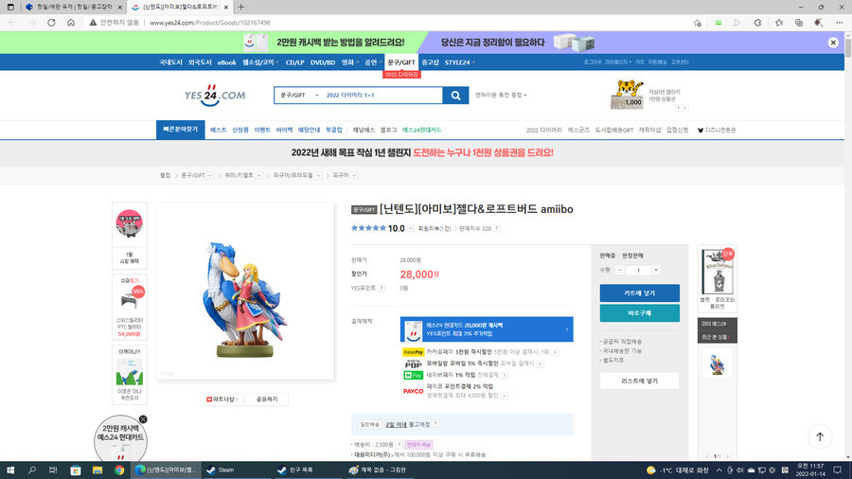This screenshot has height=479, width=852.
Task: Click the 판매지수 help question mark
Action: [497, 229]
